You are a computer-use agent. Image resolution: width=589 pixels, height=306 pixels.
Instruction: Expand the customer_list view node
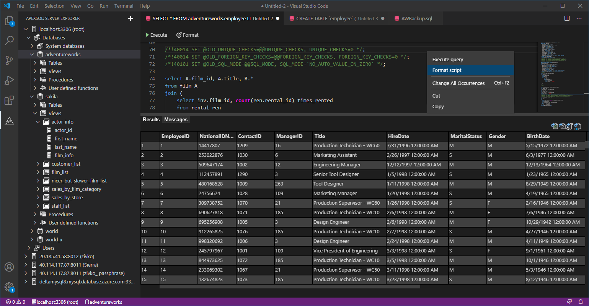point(38,164)
